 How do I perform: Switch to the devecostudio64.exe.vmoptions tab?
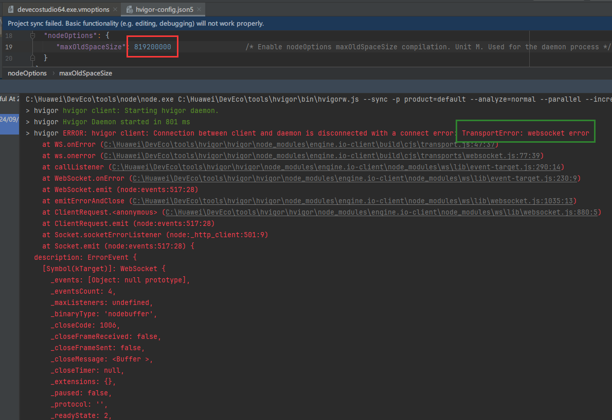[x=63, y=10]
